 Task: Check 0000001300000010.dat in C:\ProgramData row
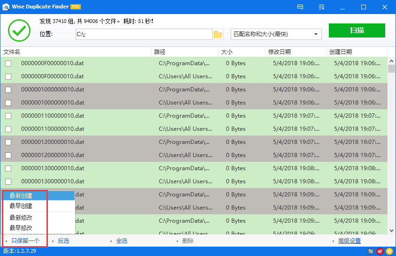click(x=8, y=168)
